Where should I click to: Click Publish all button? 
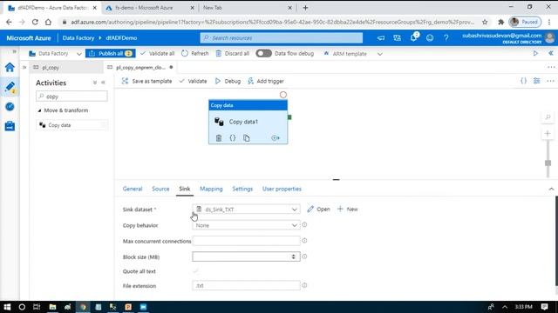(111, 53)
